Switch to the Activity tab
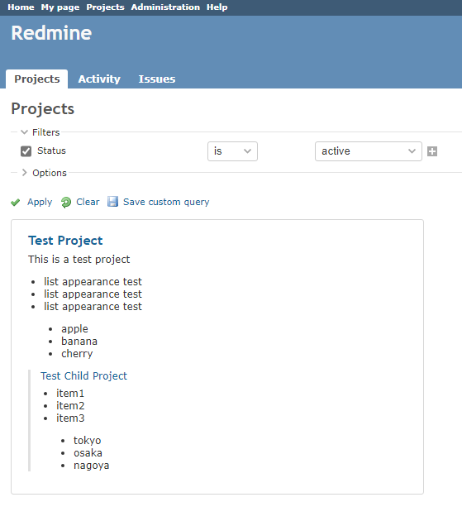 click(99, 79)
